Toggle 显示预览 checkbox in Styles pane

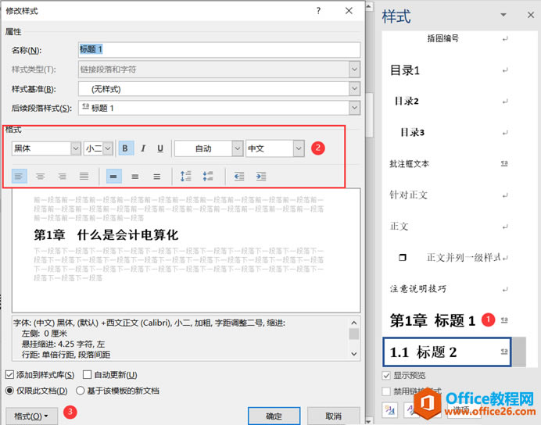point(386,375)
